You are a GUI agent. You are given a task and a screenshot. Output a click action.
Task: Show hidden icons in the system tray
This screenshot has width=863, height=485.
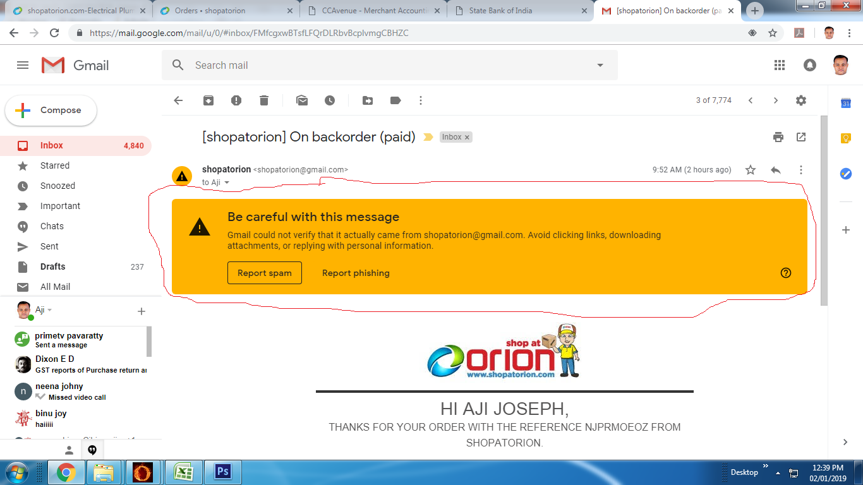[x=778, y=473]
